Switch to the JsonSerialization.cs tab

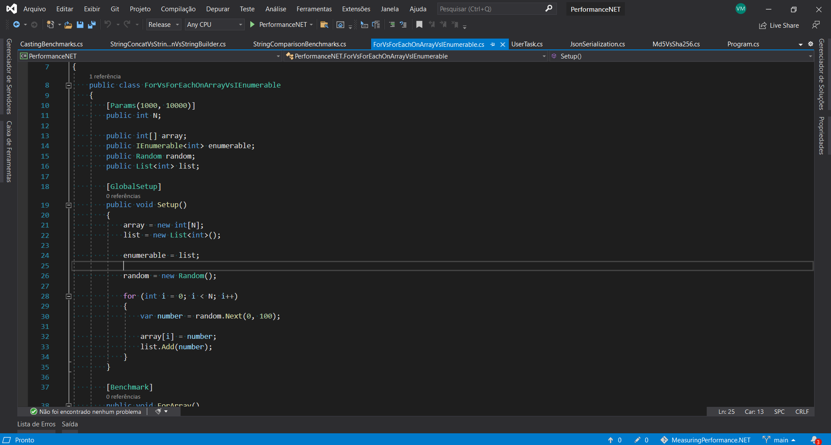(597, 44)
